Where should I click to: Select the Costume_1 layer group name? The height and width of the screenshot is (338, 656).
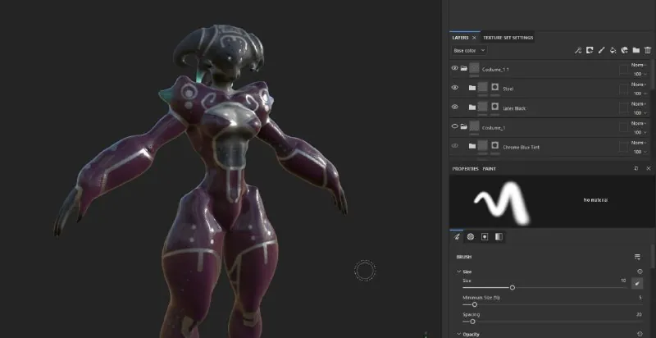point(494,128)
